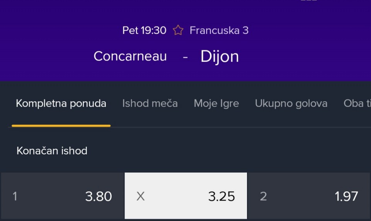Open the Dijon team name

point(220,57)
